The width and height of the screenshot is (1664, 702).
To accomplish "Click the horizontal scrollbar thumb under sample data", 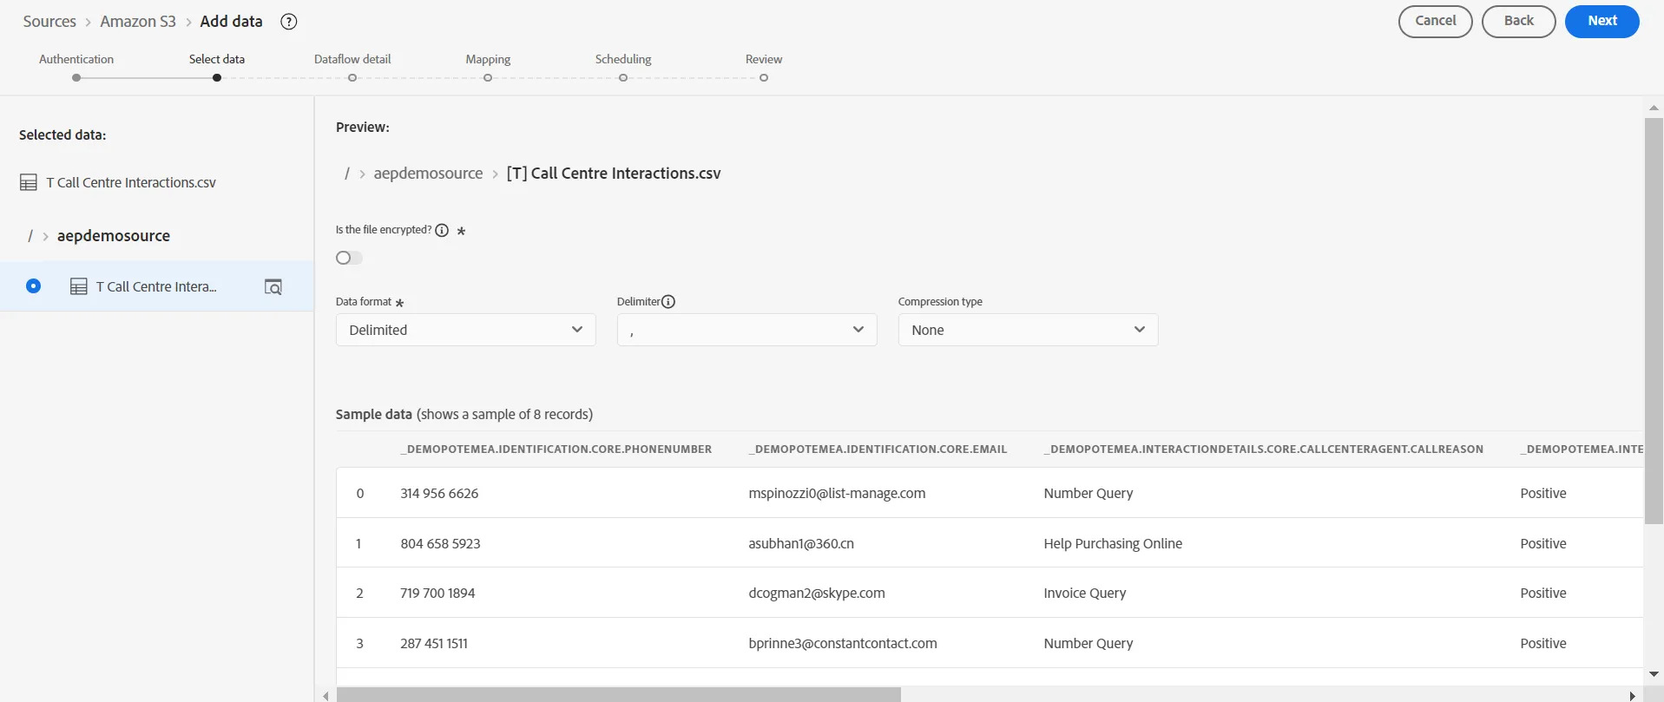I will point(618,695).
